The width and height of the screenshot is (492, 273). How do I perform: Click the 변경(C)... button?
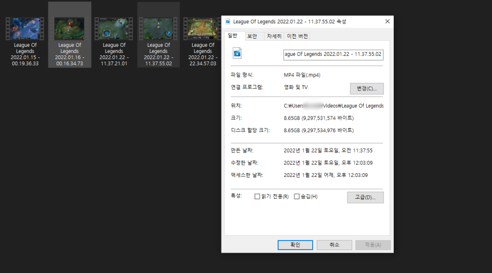click(x=367, y=88)
